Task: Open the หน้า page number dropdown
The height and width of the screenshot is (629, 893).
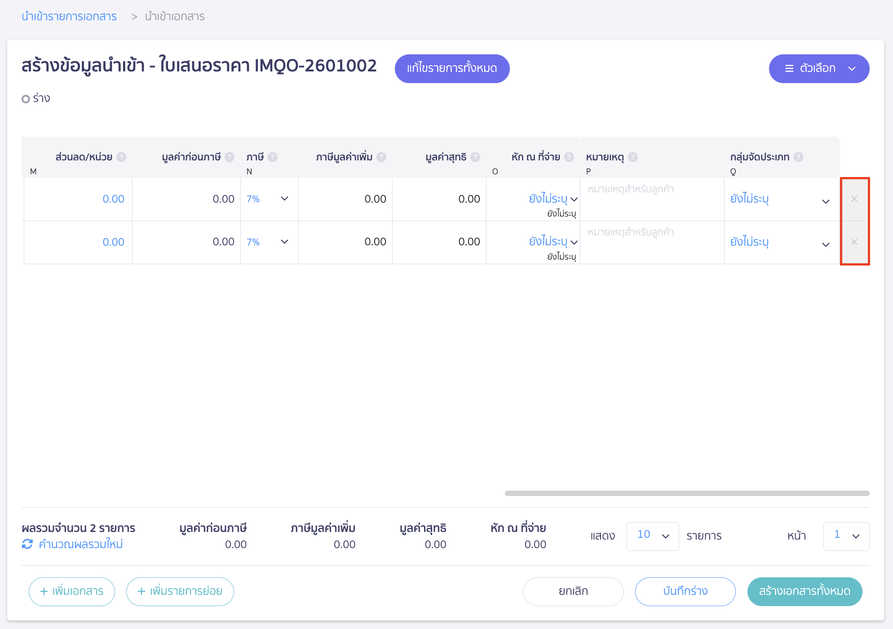Action: (x=846, y=536)
